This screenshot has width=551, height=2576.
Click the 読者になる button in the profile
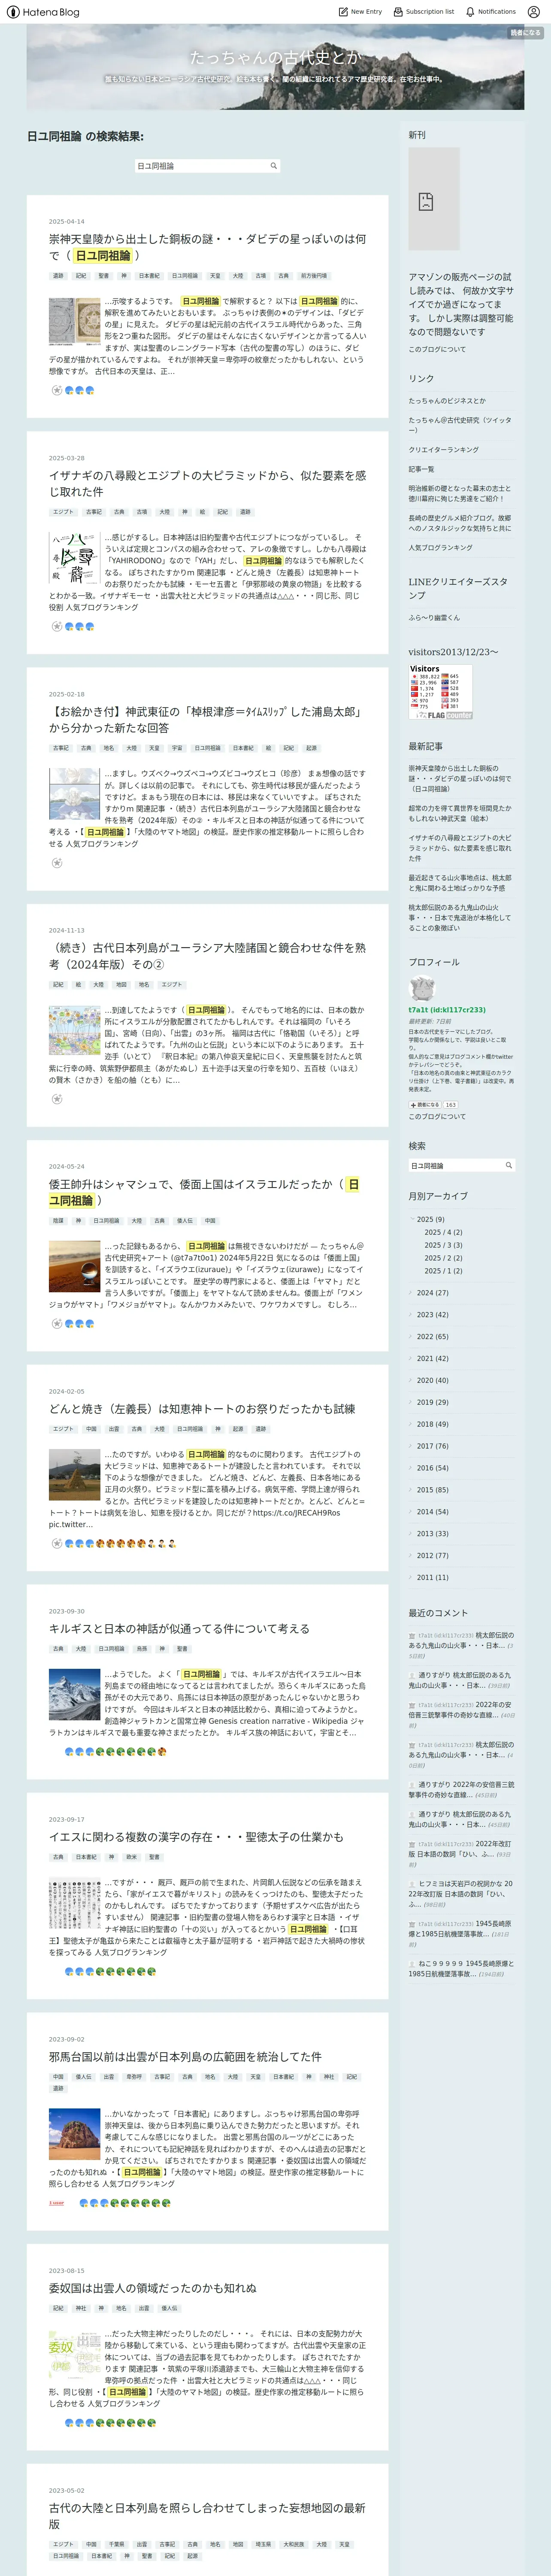tap(424, 1105)
